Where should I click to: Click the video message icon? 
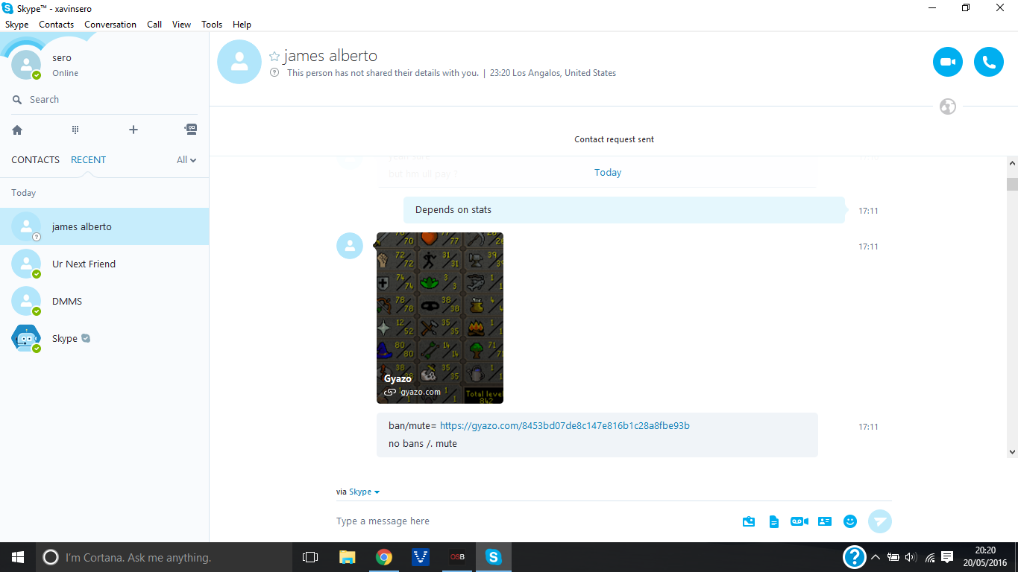point(799,521)
